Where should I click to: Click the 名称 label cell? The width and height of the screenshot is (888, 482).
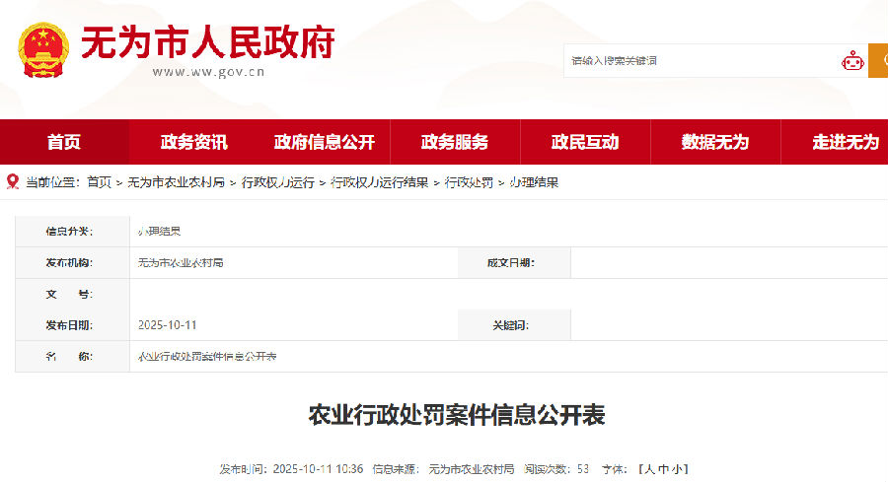[72, 357]
